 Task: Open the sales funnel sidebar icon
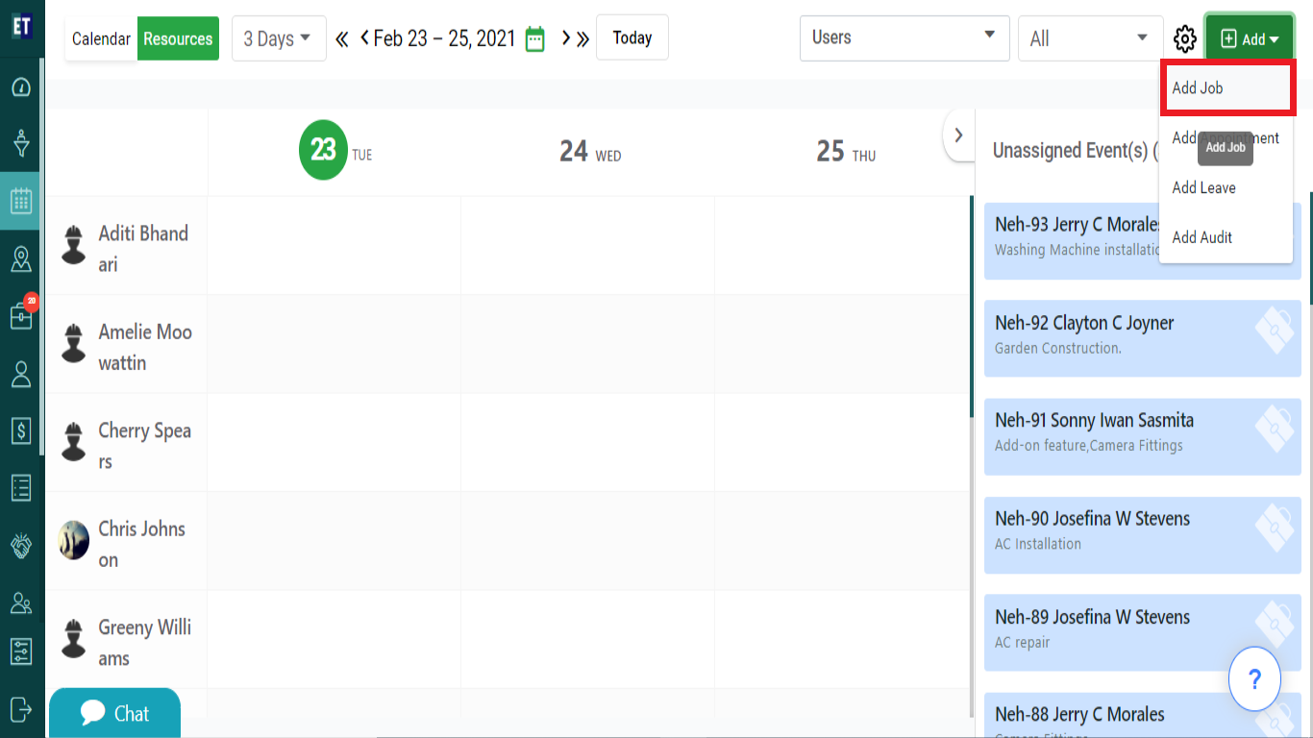coord(21,144)
